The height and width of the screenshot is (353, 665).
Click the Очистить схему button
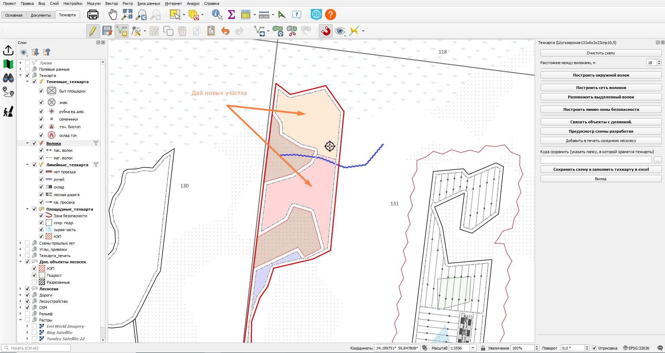click(x=601, y=53)
